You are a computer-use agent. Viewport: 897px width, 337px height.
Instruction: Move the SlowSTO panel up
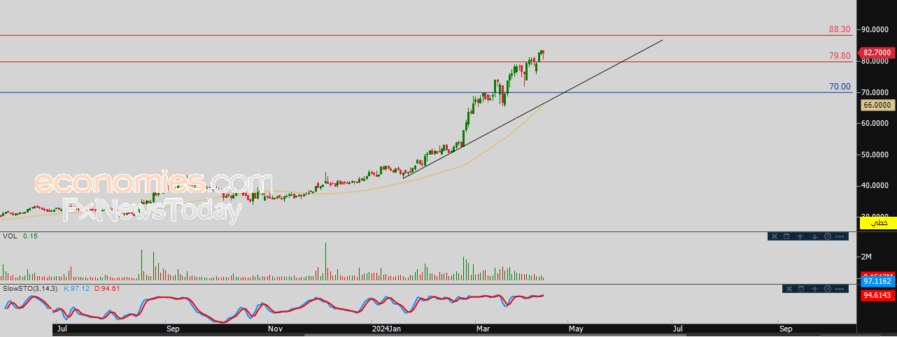coord(814,289)
